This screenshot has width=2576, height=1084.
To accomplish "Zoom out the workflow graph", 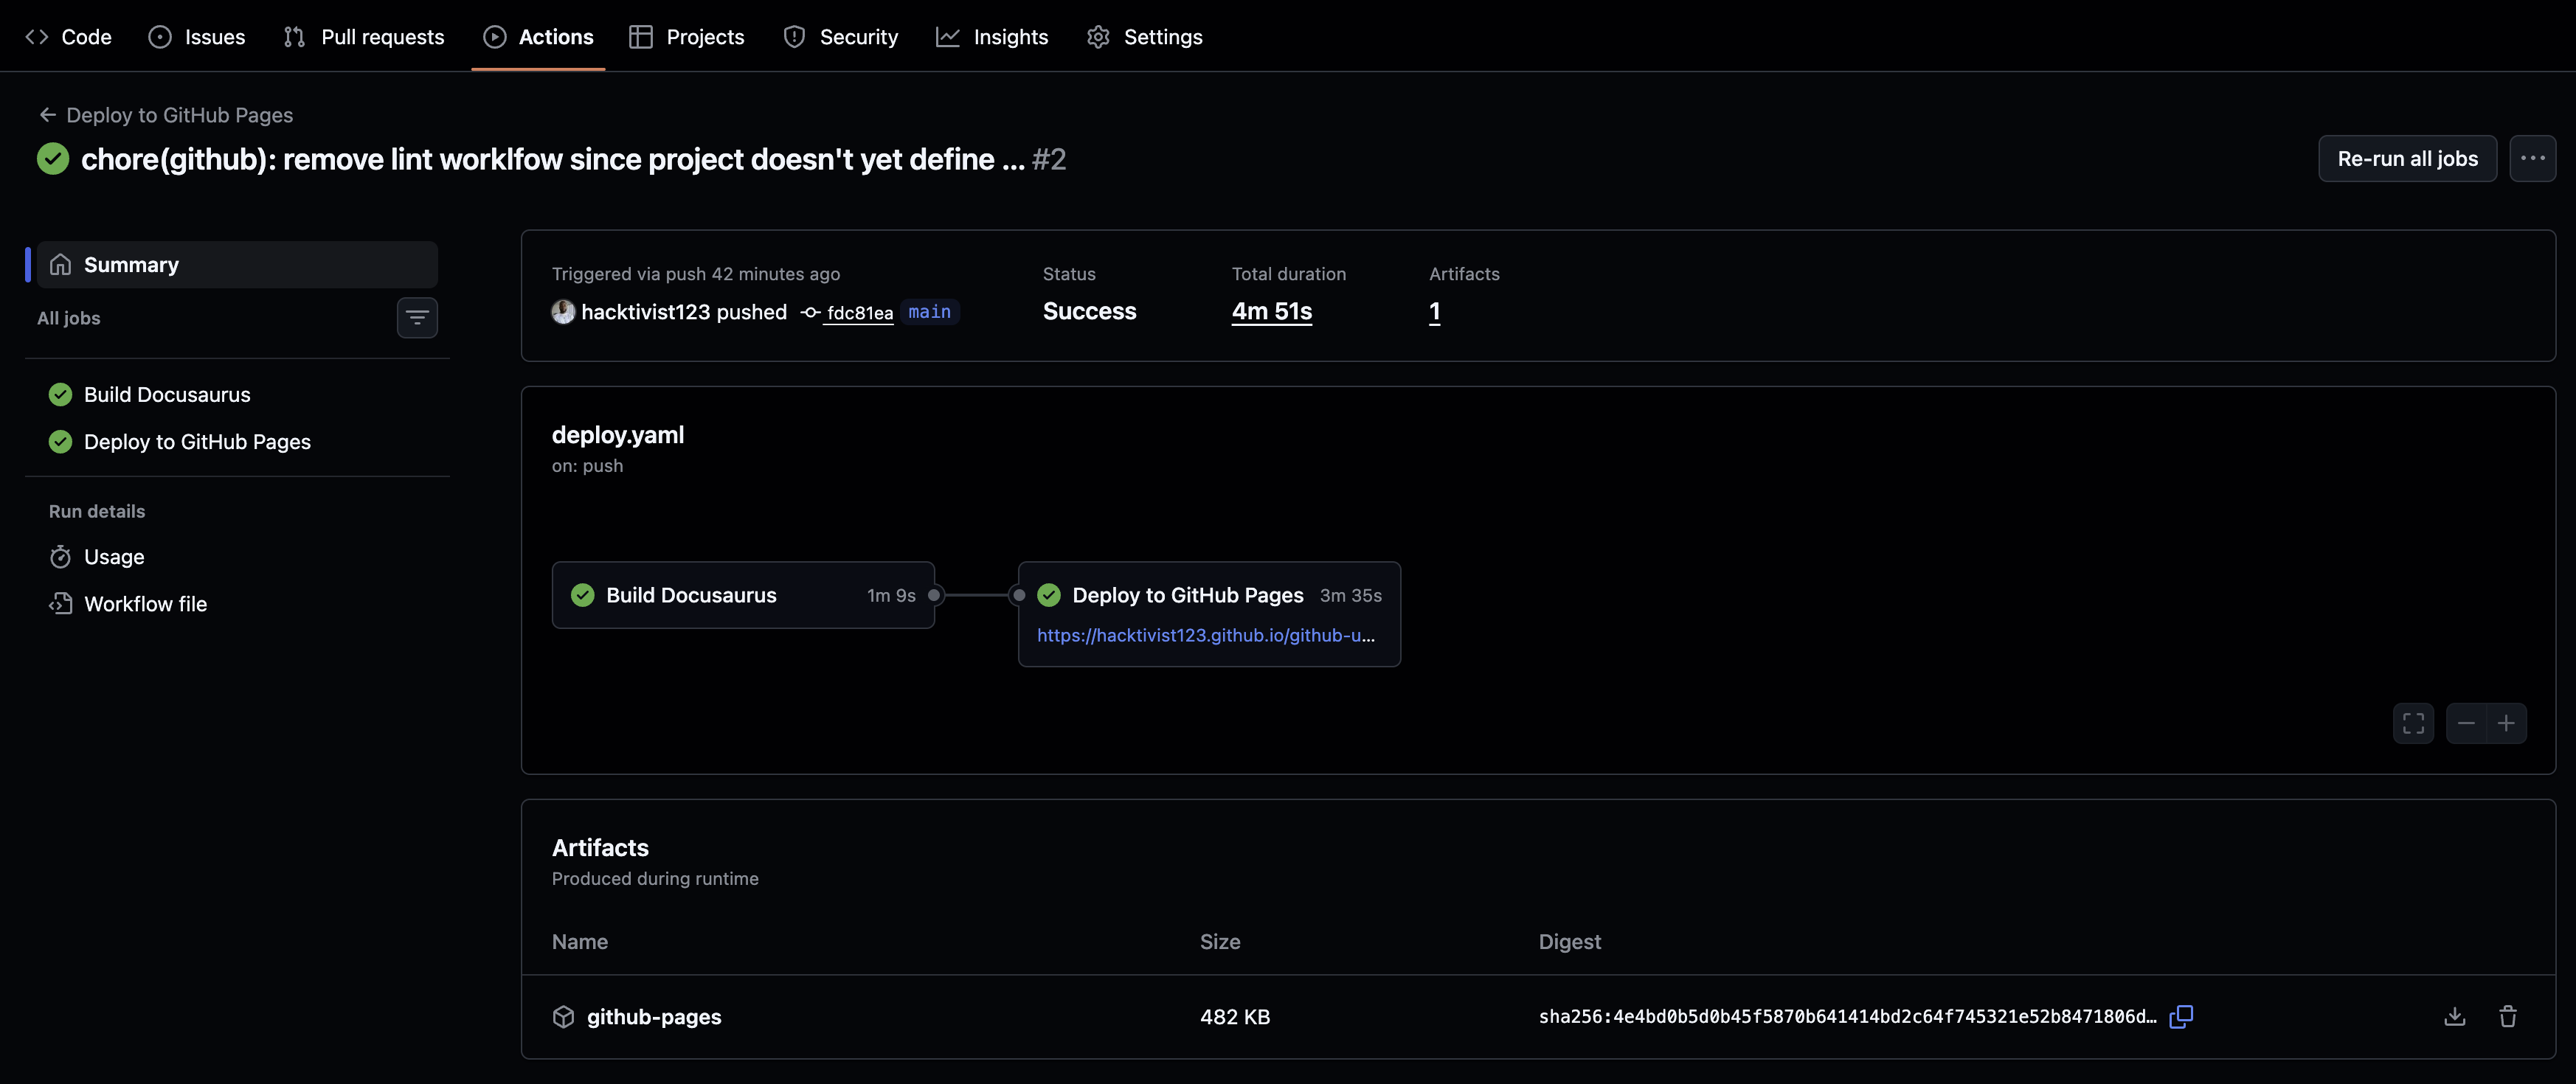I will point(2466,723).
